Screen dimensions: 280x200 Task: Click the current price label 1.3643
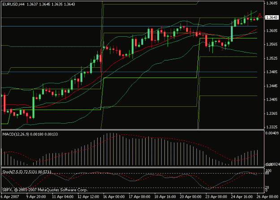pos(271,17)
